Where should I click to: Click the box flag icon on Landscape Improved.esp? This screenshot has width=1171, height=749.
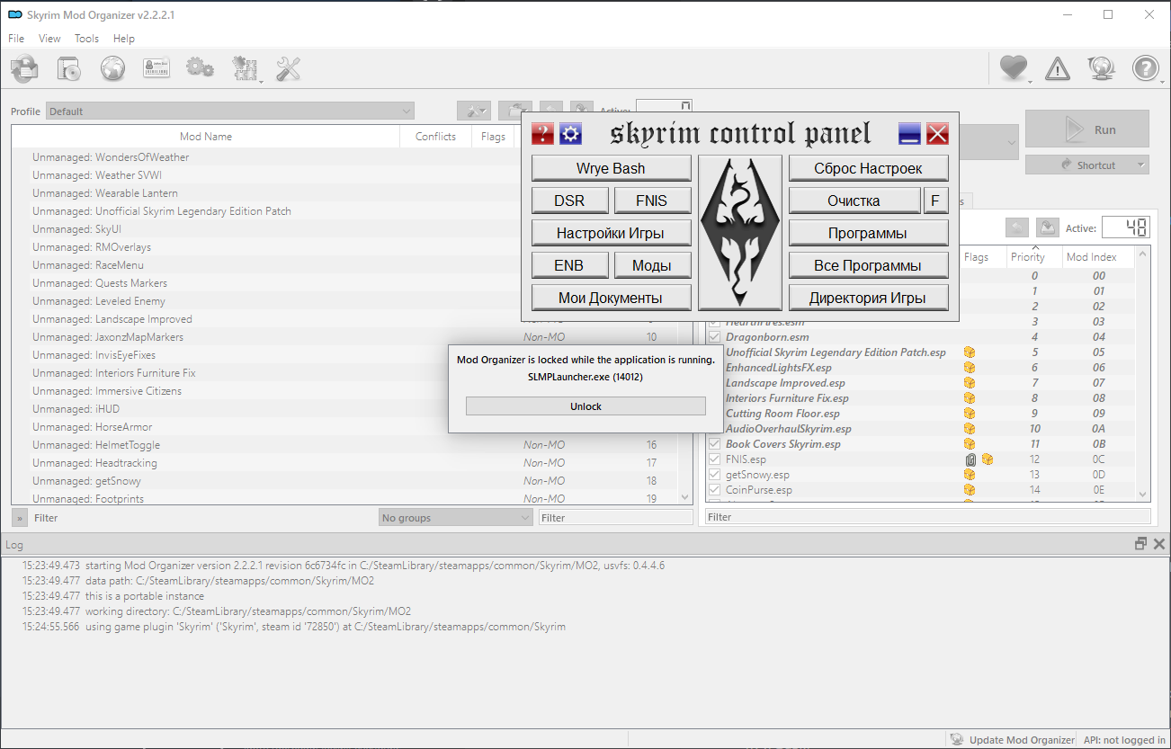coord(970,383)
